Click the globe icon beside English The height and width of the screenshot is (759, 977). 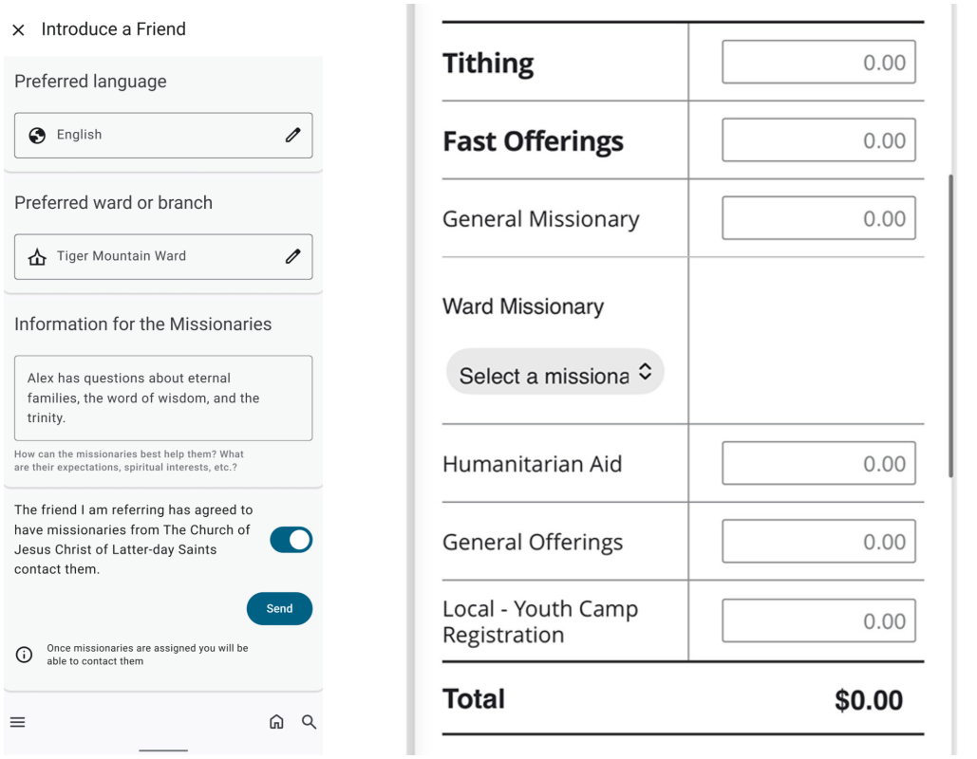click(37, 136)
